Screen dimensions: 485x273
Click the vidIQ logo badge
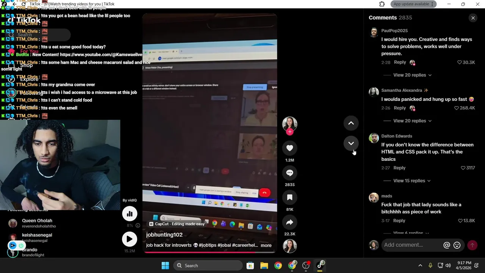[13, 246]
